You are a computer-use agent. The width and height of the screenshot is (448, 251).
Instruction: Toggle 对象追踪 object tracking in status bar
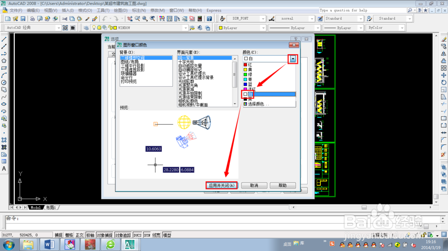(x=123, y=235)
